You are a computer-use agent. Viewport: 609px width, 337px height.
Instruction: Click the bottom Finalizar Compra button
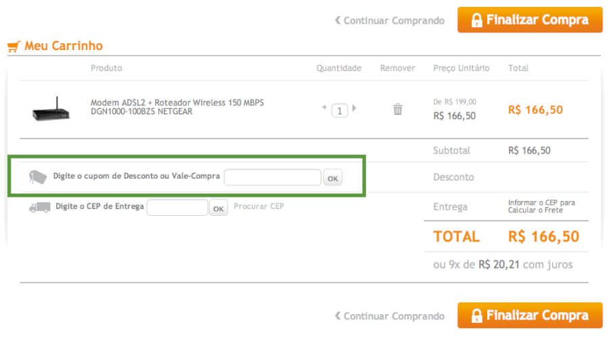[529, 315]
